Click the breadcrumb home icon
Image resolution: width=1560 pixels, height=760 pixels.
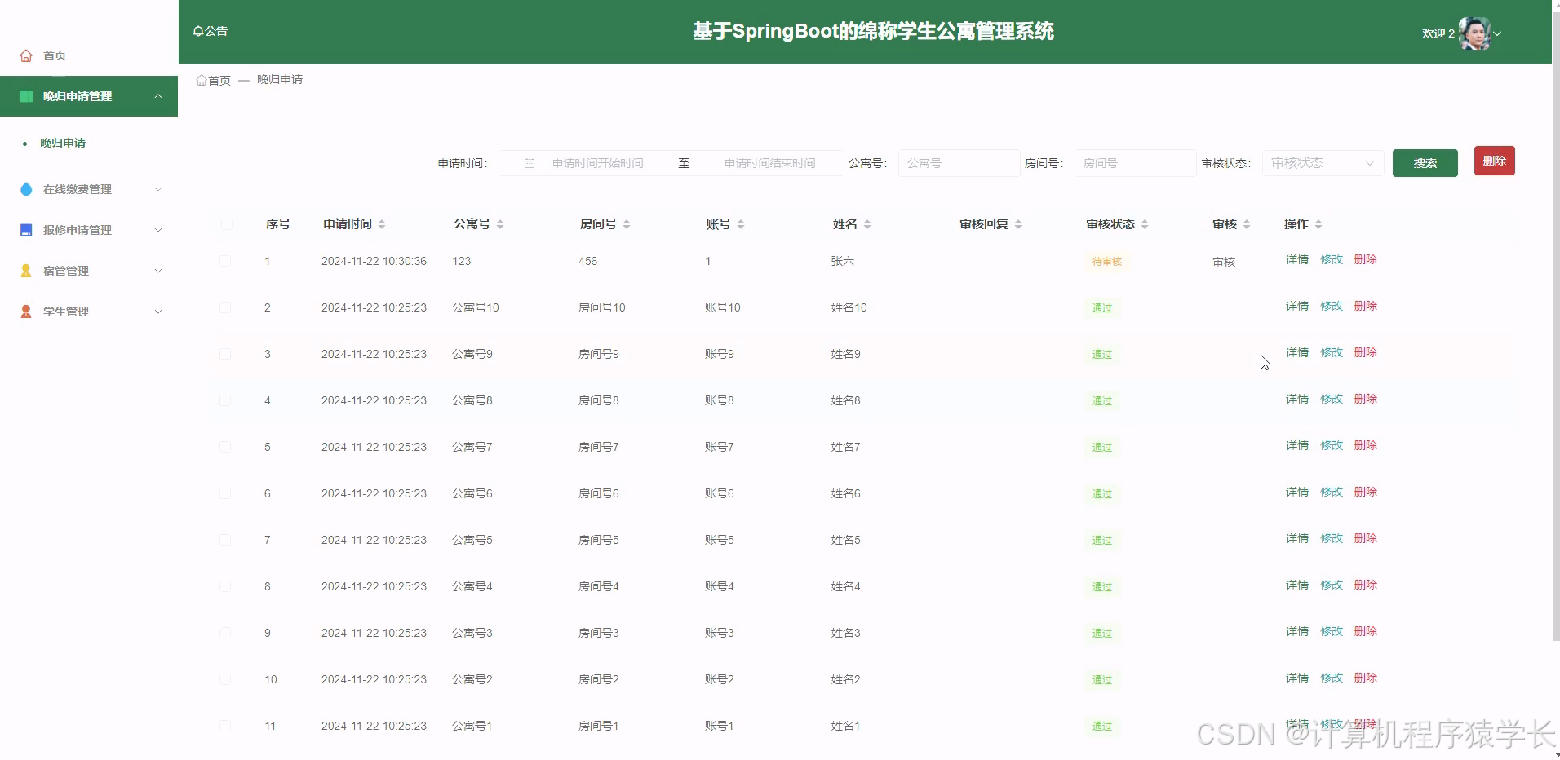tap(201, 79)
